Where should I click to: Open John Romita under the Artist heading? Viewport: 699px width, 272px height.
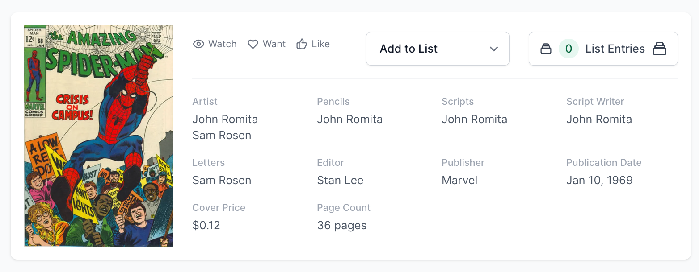tap(225, 120)
